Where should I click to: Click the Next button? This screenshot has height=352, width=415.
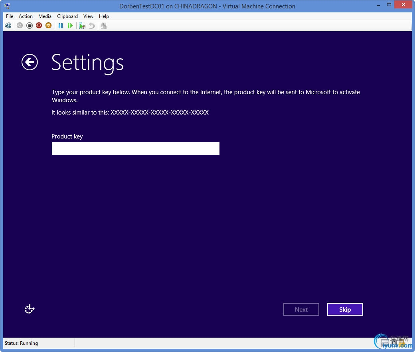[x=301, y=309]
